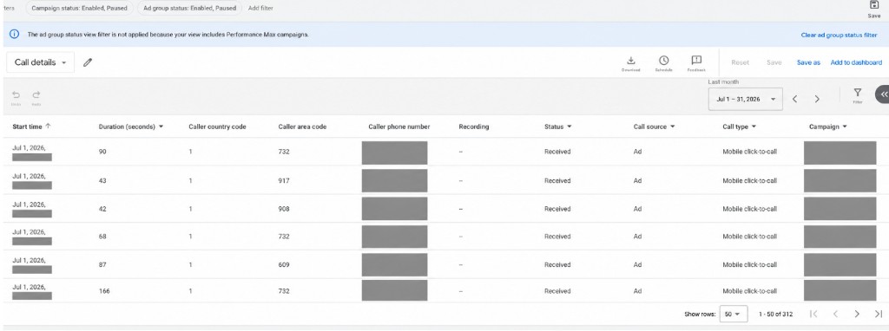Click the Save button beside Reset
The height and width of the screenshot is (331, 889).
pyautogui.click(x=774, y=62)
